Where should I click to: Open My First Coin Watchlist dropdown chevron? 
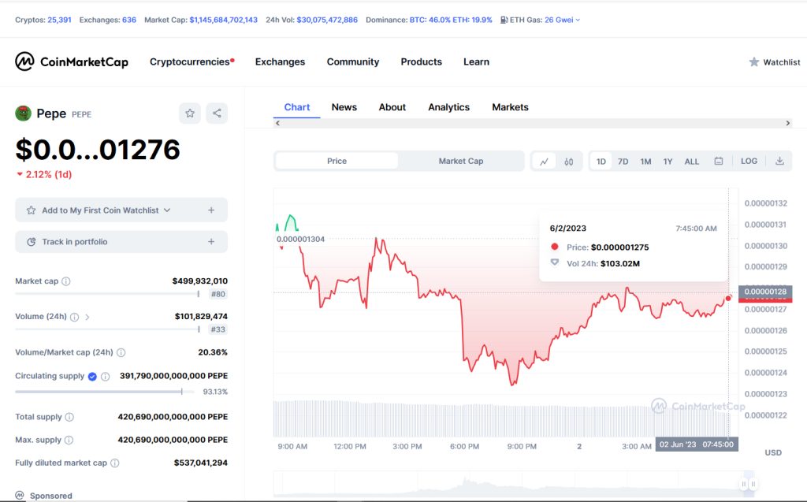167,210
